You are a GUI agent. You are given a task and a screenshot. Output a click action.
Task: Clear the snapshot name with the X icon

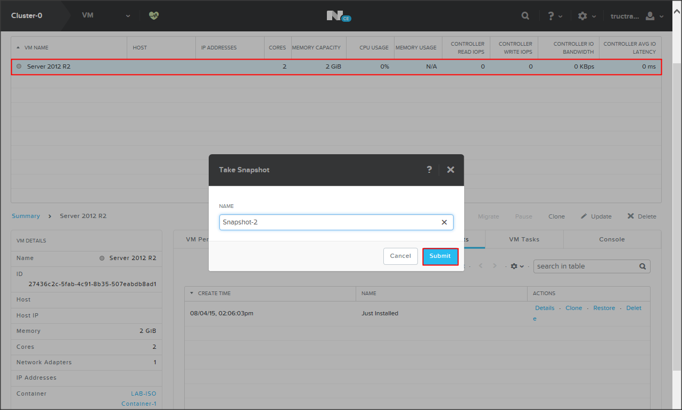tap(444, 222)
